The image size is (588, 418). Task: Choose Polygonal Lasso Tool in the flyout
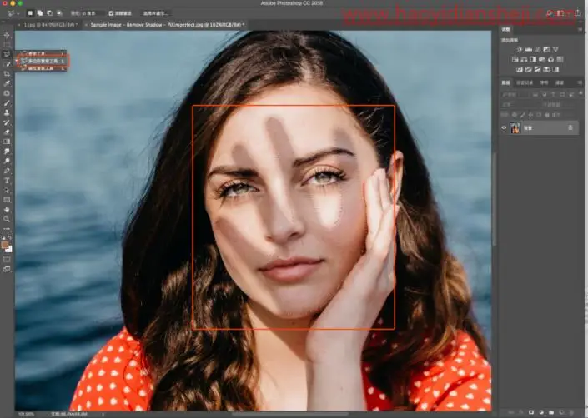click(42, 61)
